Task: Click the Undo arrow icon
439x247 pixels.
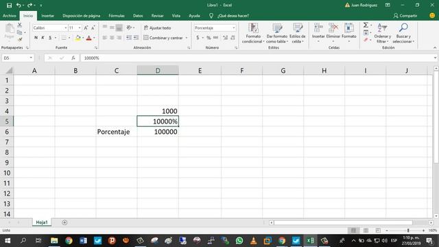Action: tap(19, 5)
